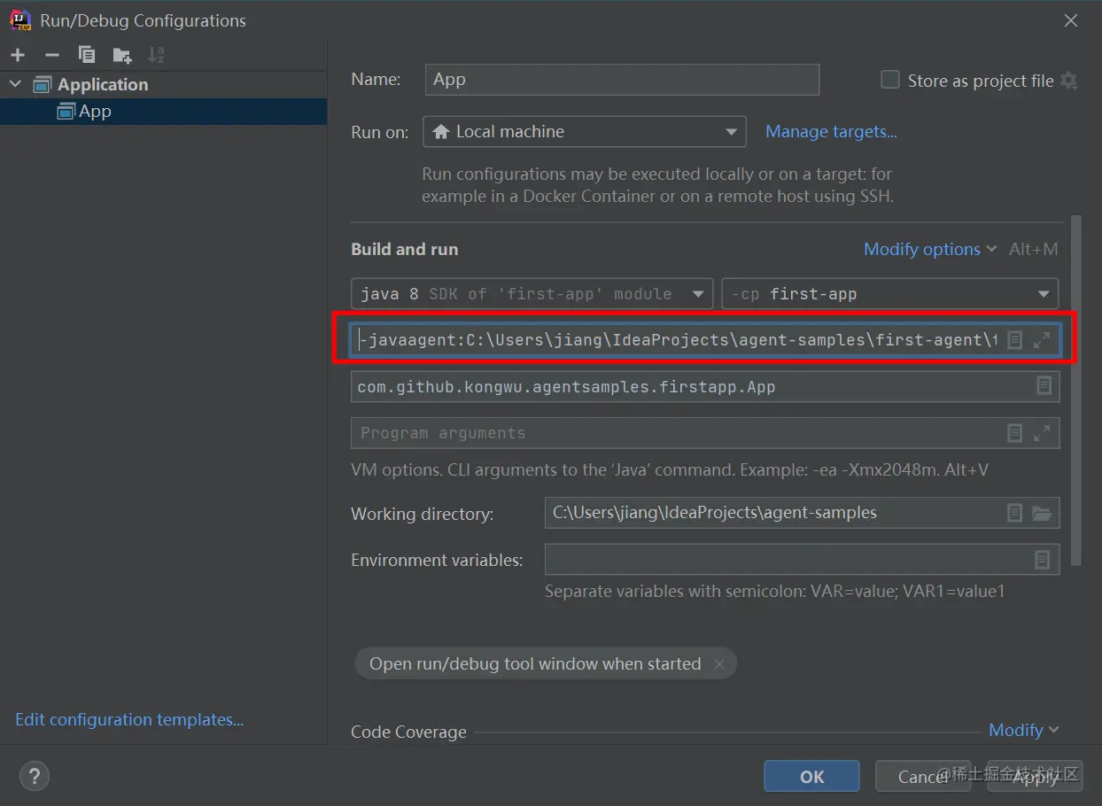Select the Application category node

(x=163, y=84)
